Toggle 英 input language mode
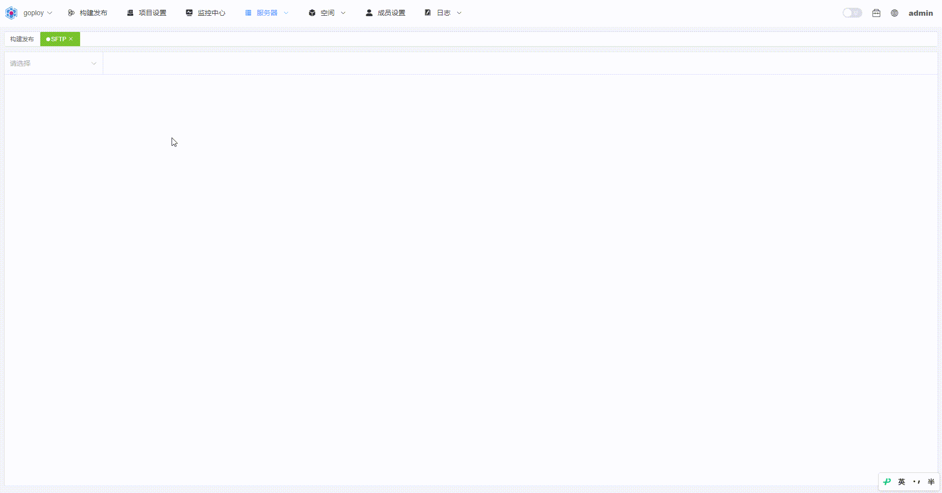 click(902, 482)
